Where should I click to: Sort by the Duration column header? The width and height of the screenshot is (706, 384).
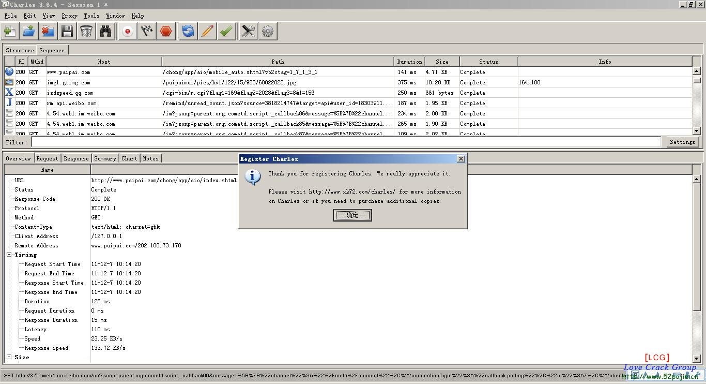[x=409, y=62]
